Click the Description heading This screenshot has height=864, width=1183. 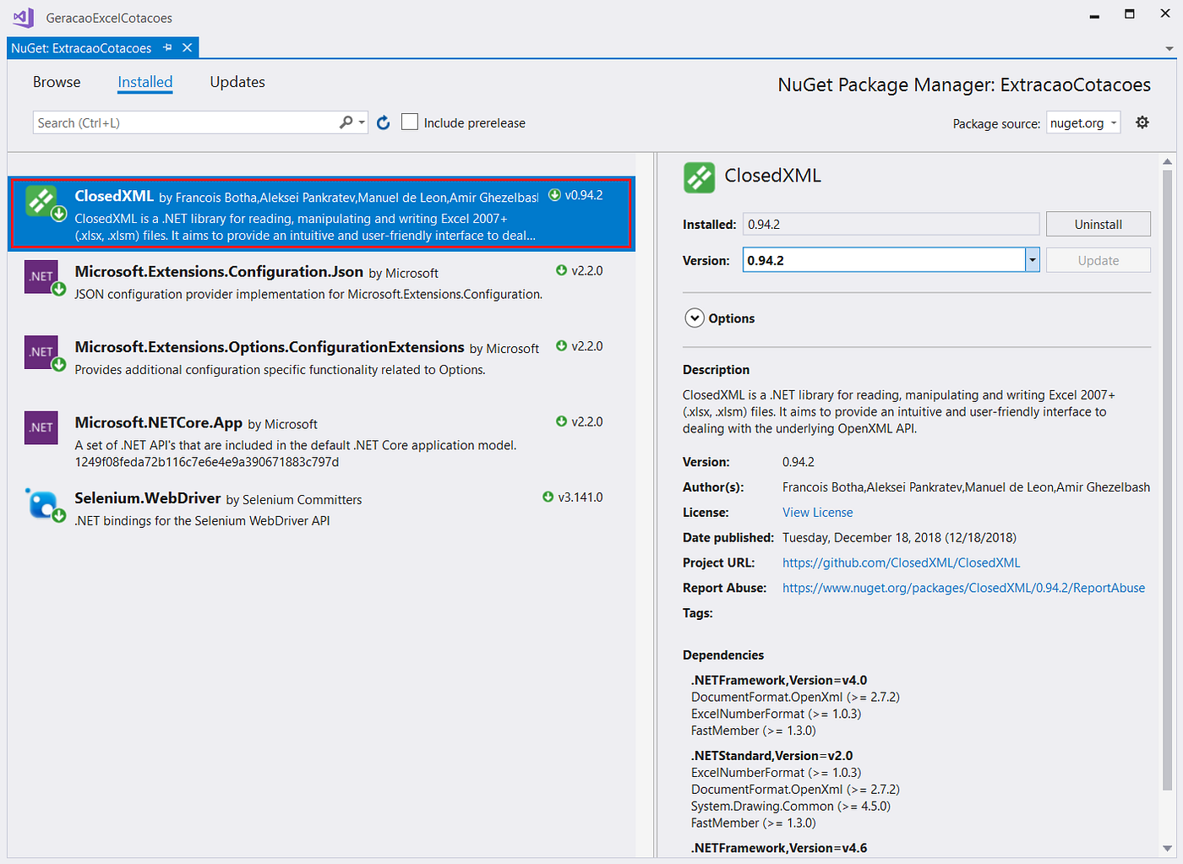click(x=716, y=370)
